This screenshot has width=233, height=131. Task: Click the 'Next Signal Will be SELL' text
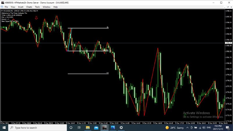(x=10, y=21)
